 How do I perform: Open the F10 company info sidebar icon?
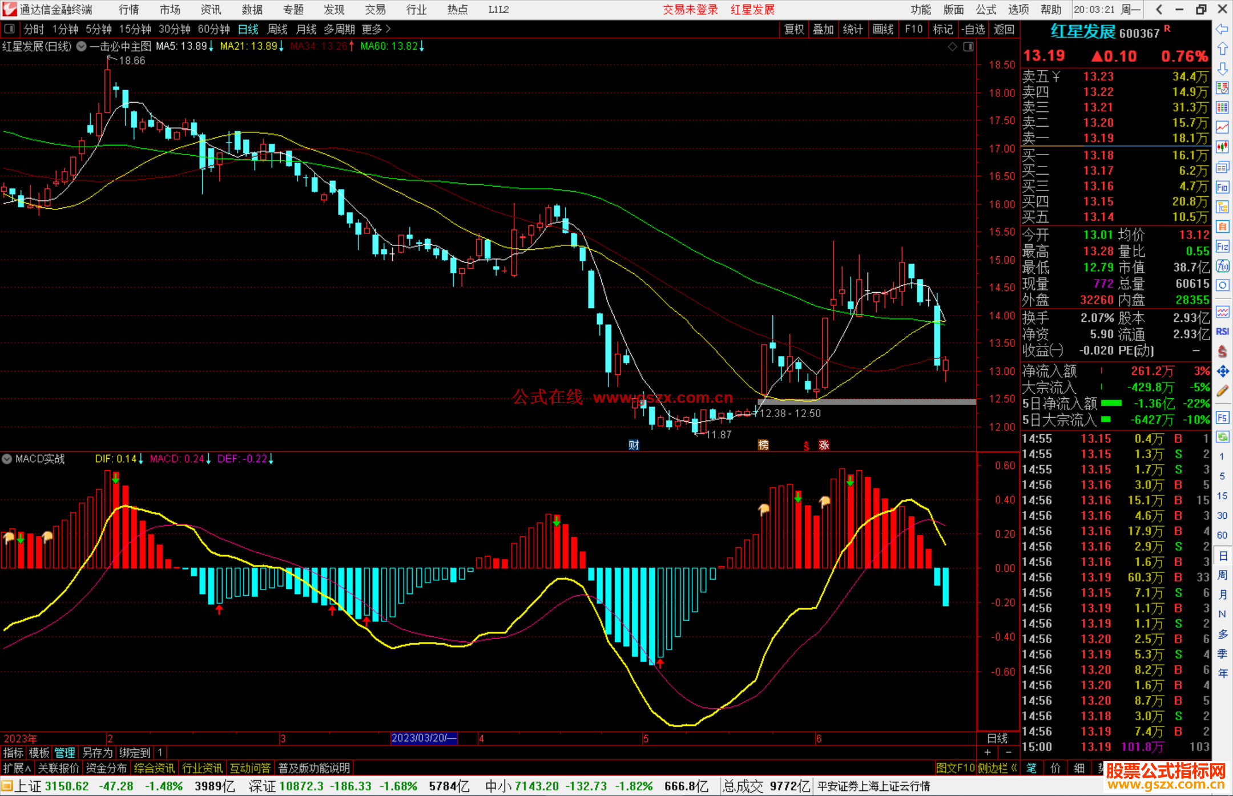[x=1222, y=187]
